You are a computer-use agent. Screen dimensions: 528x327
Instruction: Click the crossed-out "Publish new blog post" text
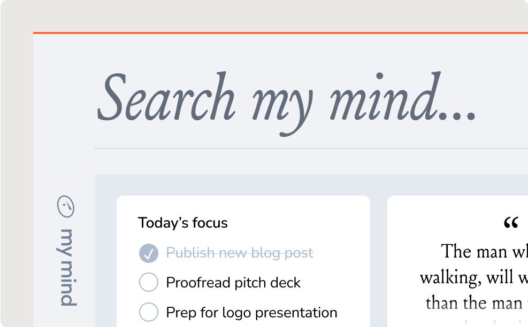(x=240, y=253)
